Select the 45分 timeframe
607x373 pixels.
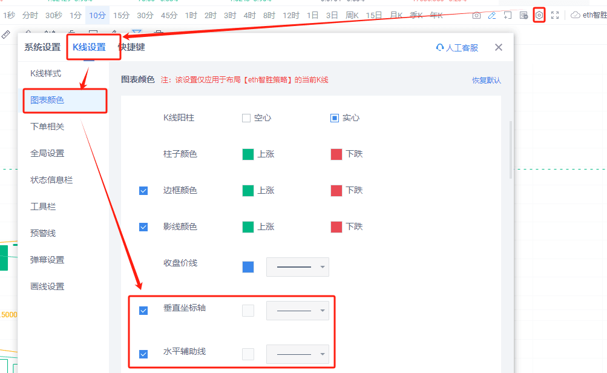pyautogui.click(x=169, y=16)
